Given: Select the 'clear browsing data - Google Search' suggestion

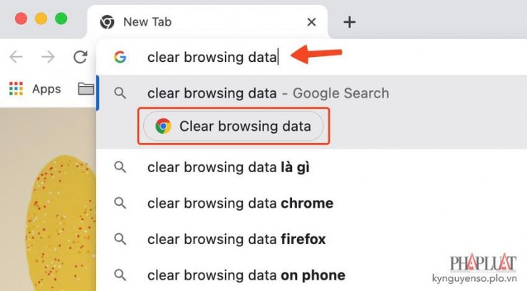Looking at the screenshot, I should coord(268,93).
